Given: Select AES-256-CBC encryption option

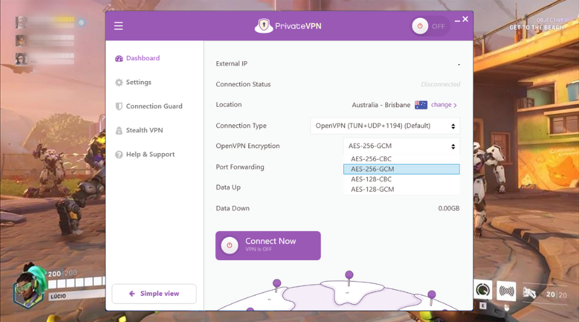Looking at the screenshot, I should [x=401, y=159].
